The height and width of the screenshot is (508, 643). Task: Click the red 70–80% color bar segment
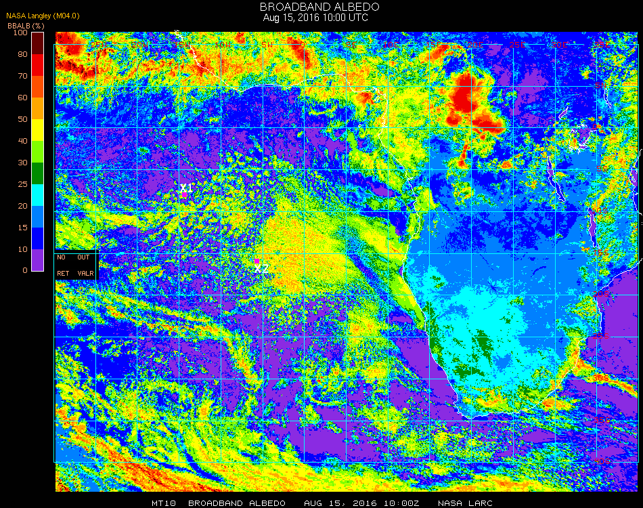37,65
